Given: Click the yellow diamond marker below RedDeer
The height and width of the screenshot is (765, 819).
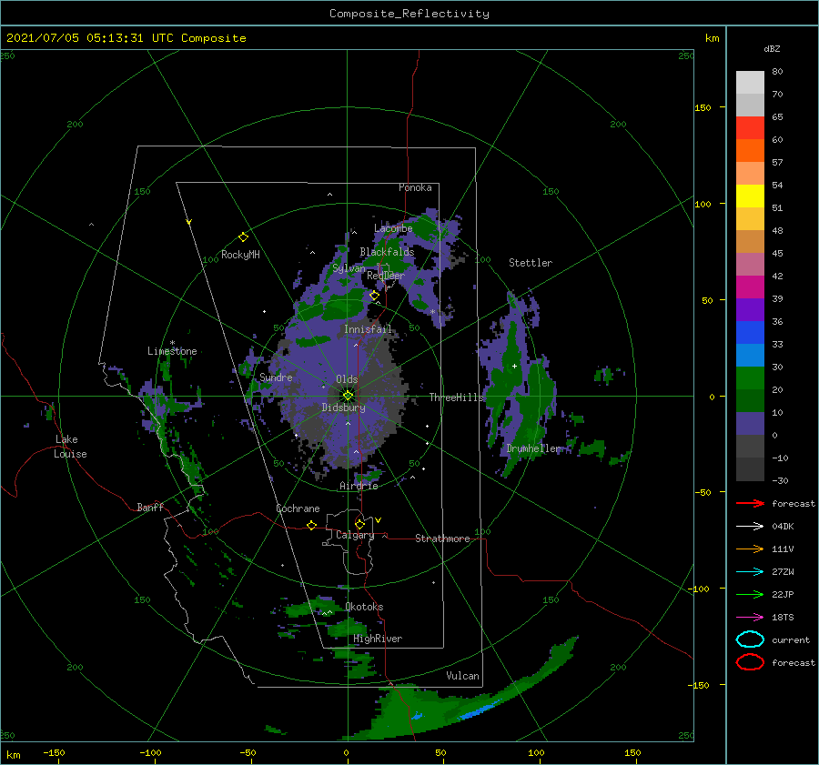Looking at the screenshot, I should coord(374,296).
